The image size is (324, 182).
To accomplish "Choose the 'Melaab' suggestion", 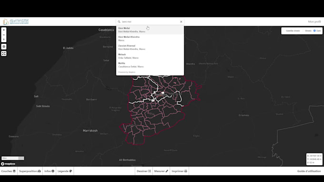I will coord(150,56).
